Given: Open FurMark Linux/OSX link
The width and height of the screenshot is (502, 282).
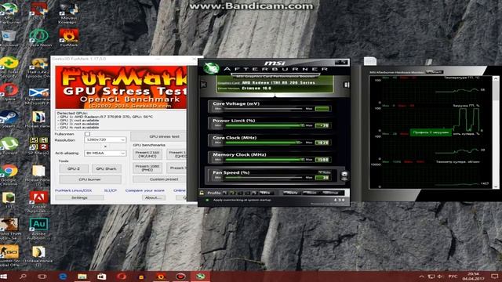Looking at the screenshot, I should point(73,190).
